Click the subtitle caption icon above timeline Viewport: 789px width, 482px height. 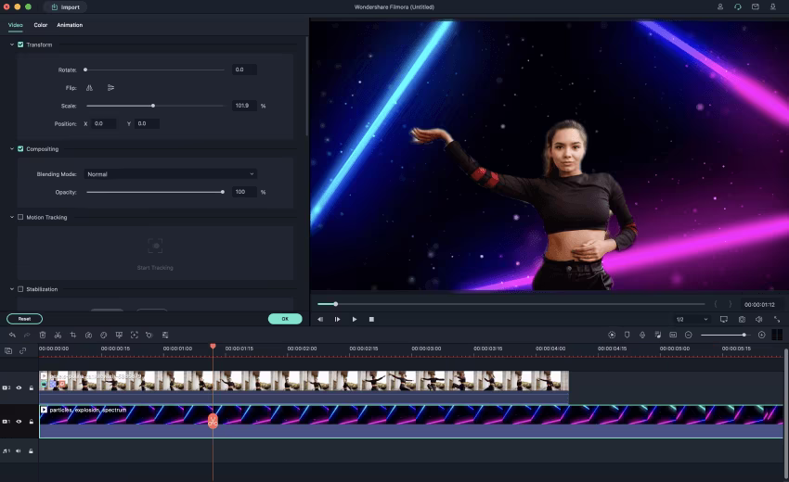[x=673, y=335]
